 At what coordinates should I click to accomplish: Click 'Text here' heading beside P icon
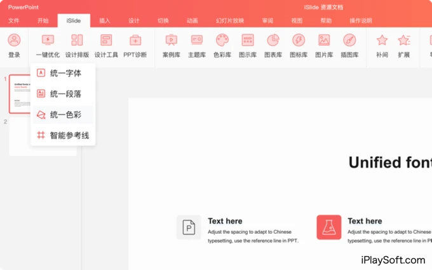225,221
